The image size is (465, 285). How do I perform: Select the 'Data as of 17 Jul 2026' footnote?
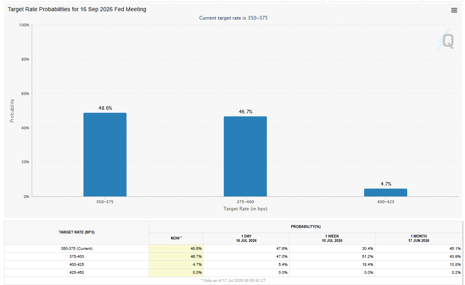click(233, 281)
